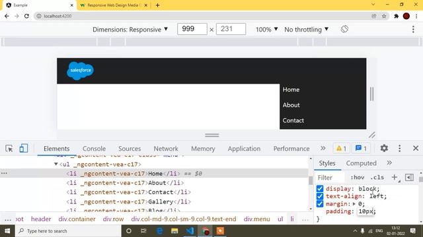The image size is (423, 237).
Task: Rotate the device viewport orientation
Action: [344, 29]
